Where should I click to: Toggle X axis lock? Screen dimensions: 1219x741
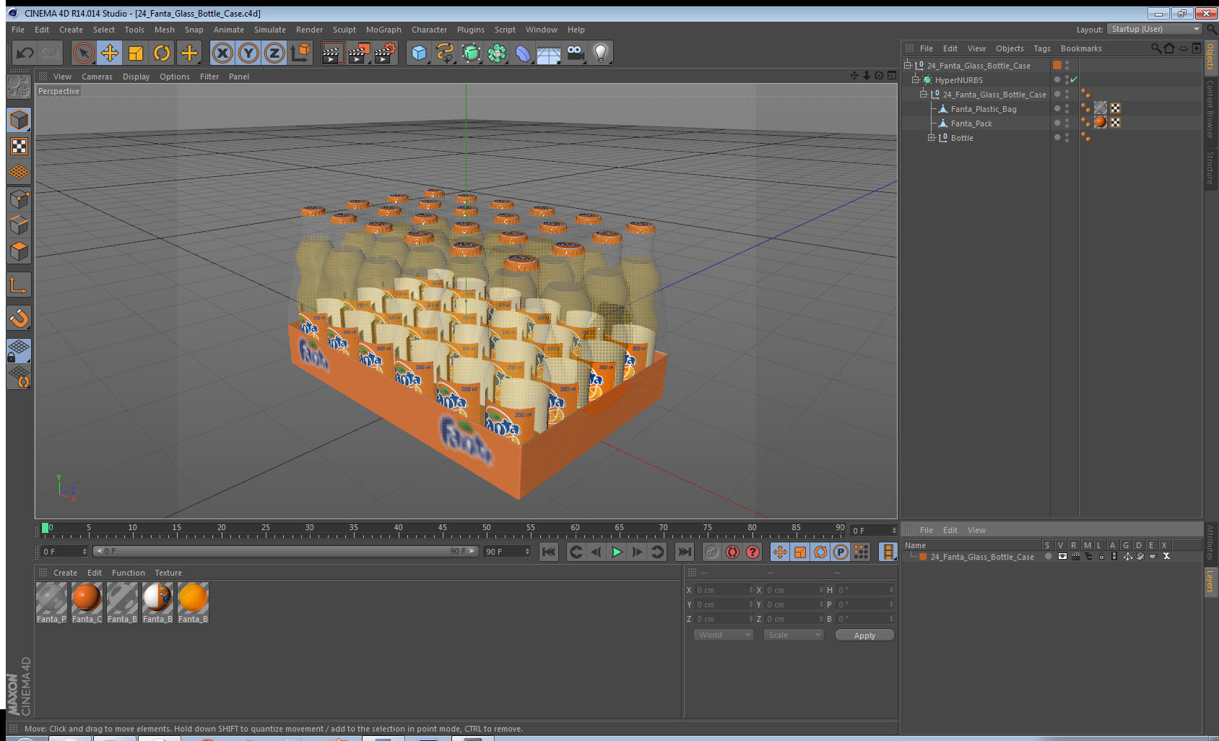coord(222,53)
